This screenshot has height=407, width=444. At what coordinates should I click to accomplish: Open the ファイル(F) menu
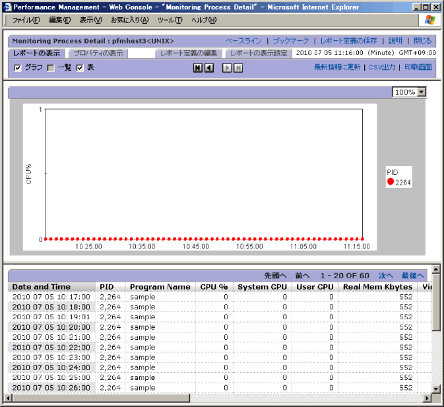pyautogui.click(x=26, y=20)
